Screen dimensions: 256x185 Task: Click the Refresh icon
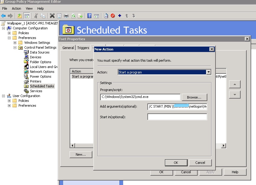point(73,16)
